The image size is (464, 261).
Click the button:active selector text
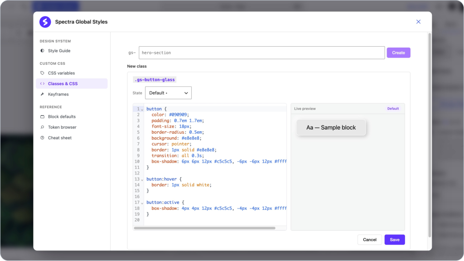[x=163, y=203]
